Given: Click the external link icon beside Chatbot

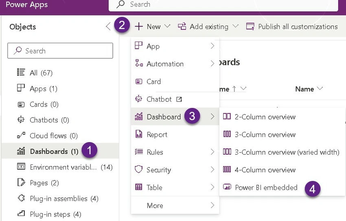Looking at the screenshot, I should tap(179, 99).
